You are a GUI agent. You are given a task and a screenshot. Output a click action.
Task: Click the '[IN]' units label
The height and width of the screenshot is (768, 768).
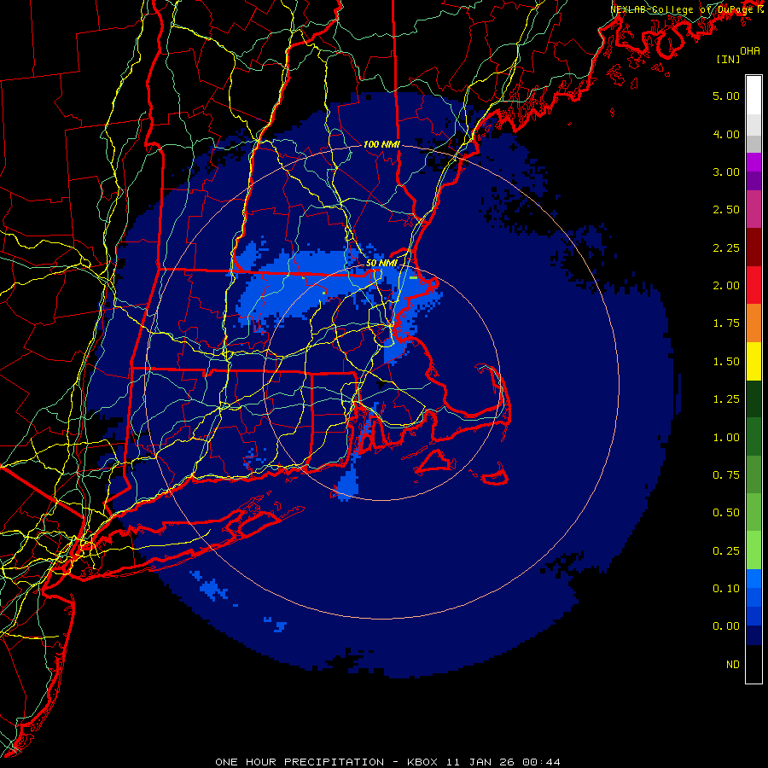729,59
